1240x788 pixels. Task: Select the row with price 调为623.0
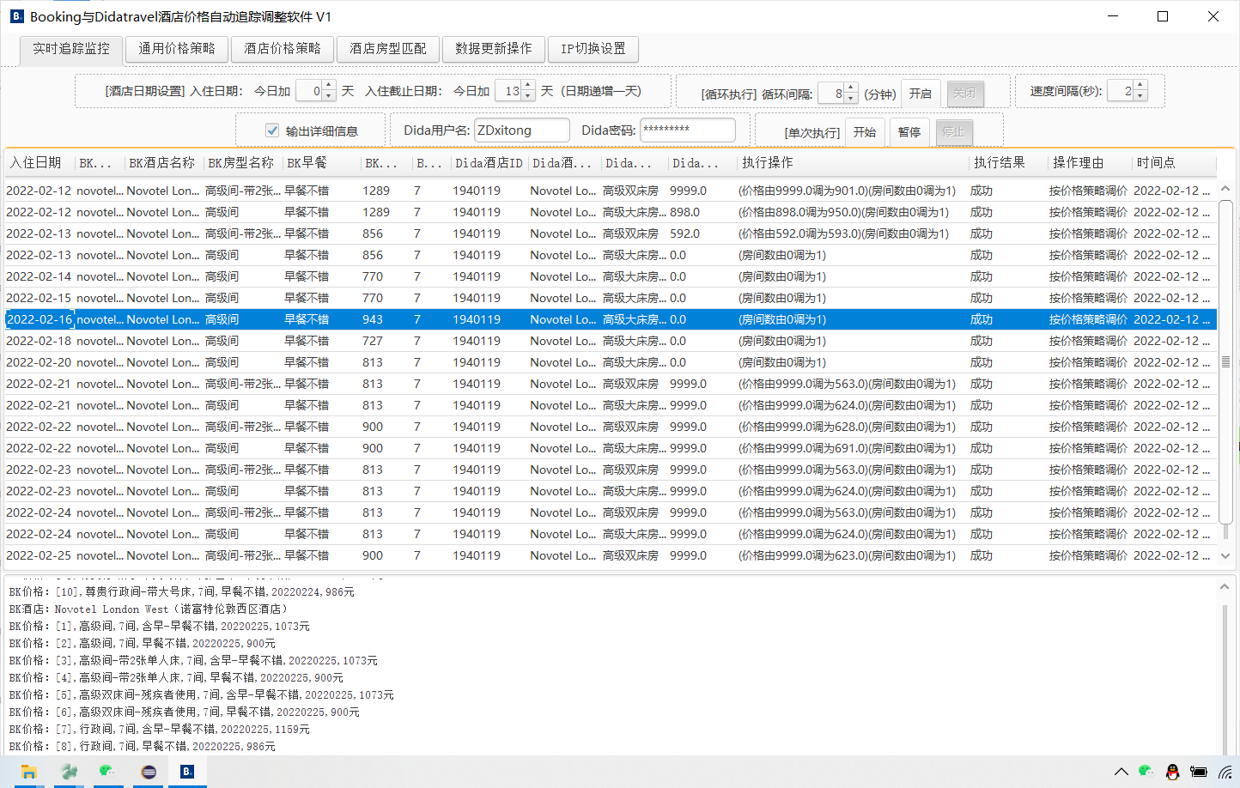611,555
